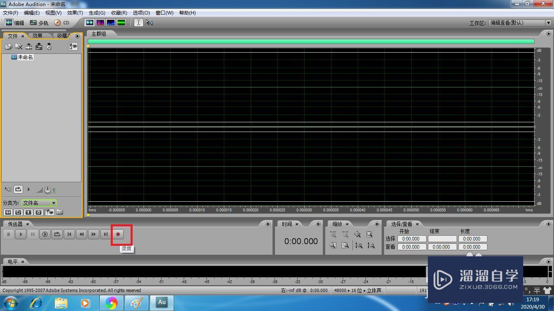The height and width of the screenshot is (311, 554).
Task: Click the Stop transport button
Action: click(x=9, y=234)
